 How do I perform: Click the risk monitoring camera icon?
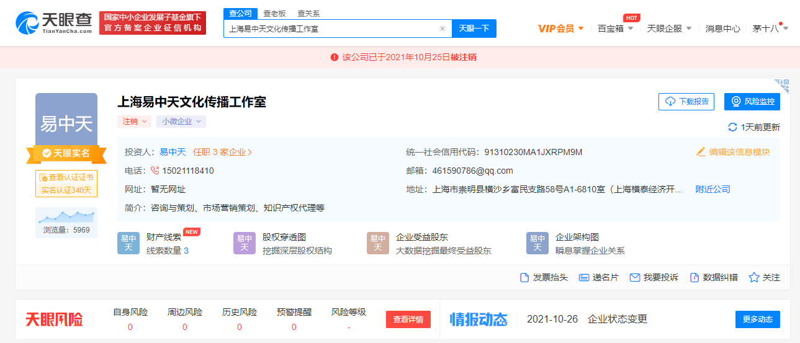[736, 102]
